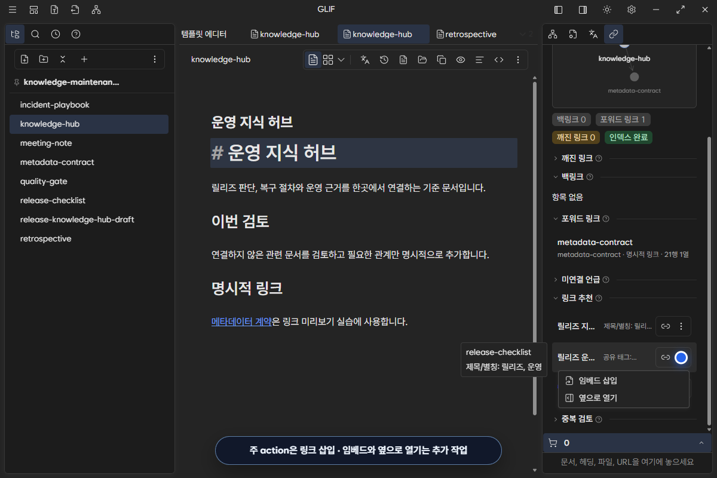Open release-knowledge-hub-draft in the file list
This screenshot has width=717, height=478.
(89, 219)
